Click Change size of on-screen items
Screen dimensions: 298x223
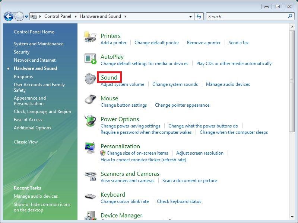pyautogui.click(x=137, y=153)
